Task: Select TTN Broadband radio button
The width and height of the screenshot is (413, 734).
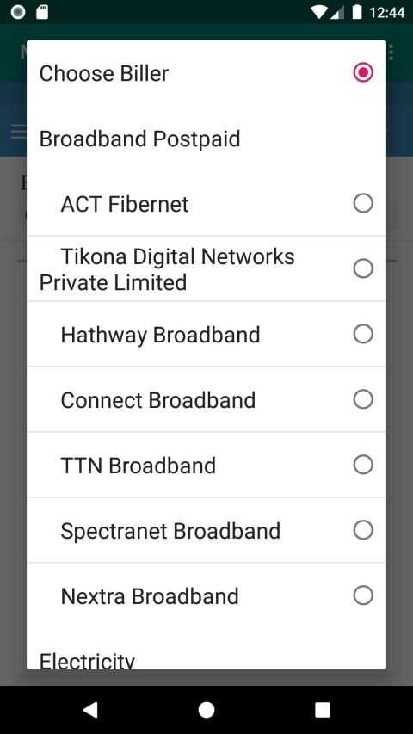Action: pyautogui.click(x=363, y=465)
